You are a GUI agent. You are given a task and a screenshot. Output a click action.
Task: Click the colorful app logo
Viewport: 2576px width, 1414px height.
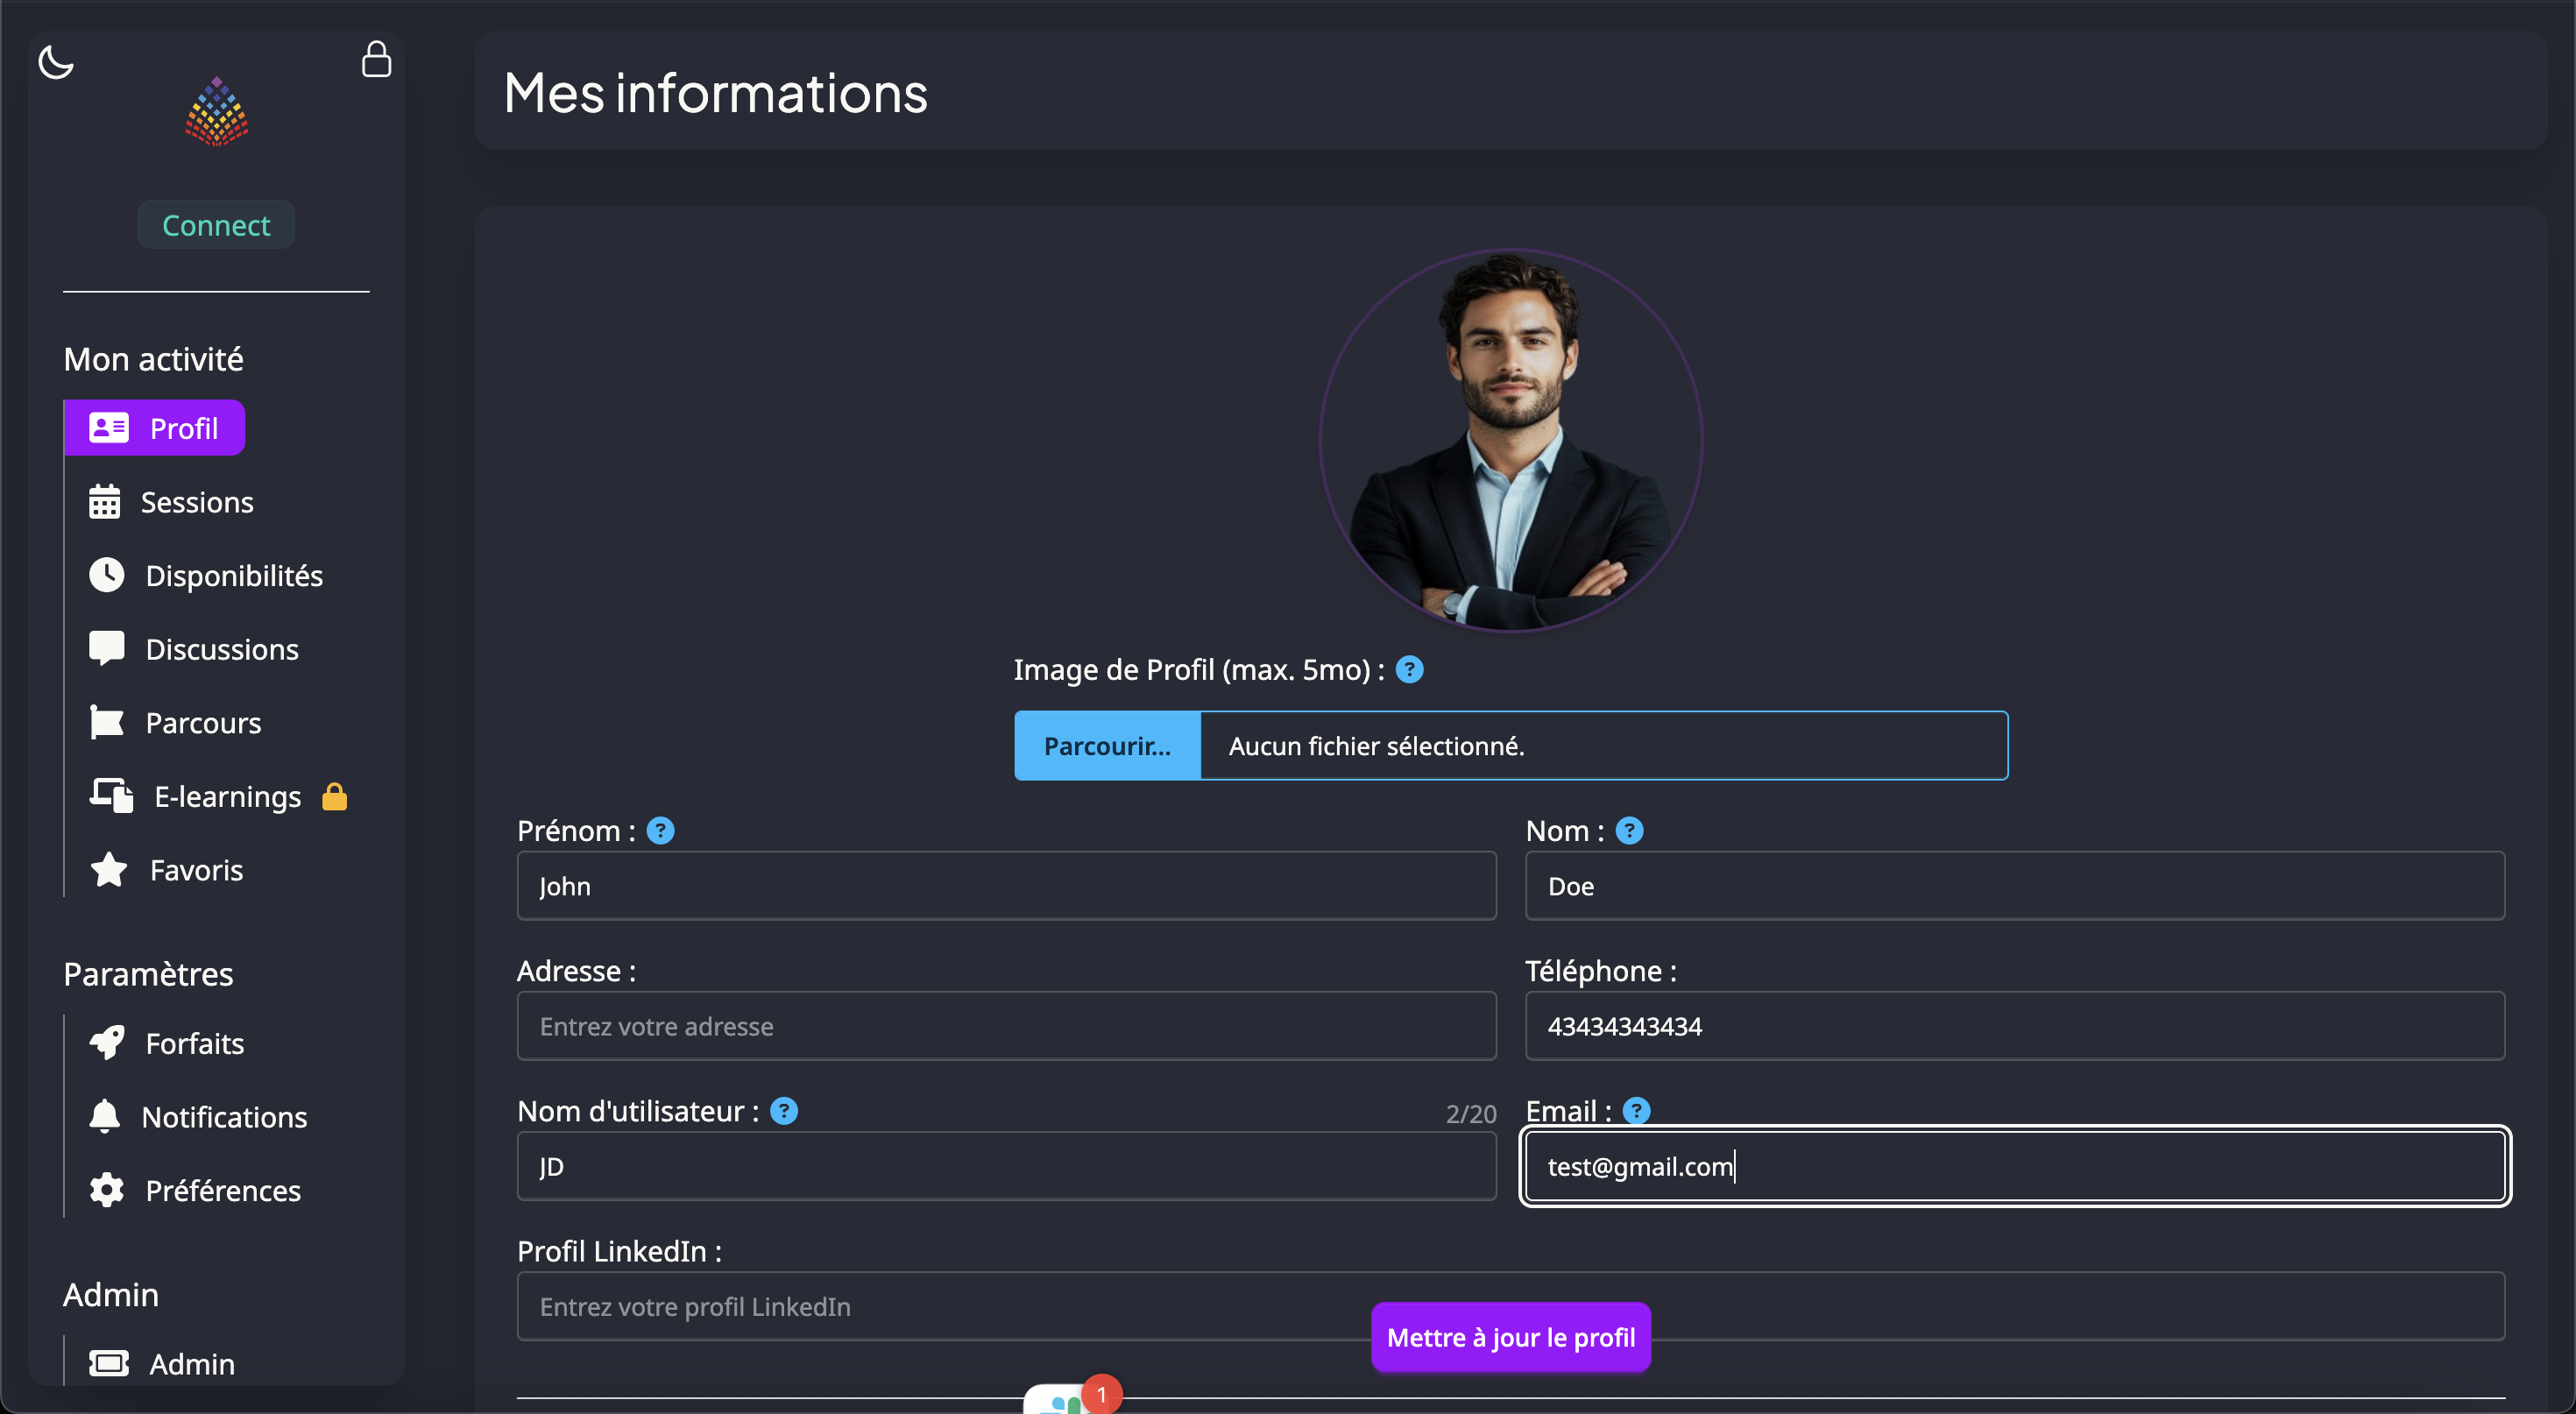coord(216,112)
